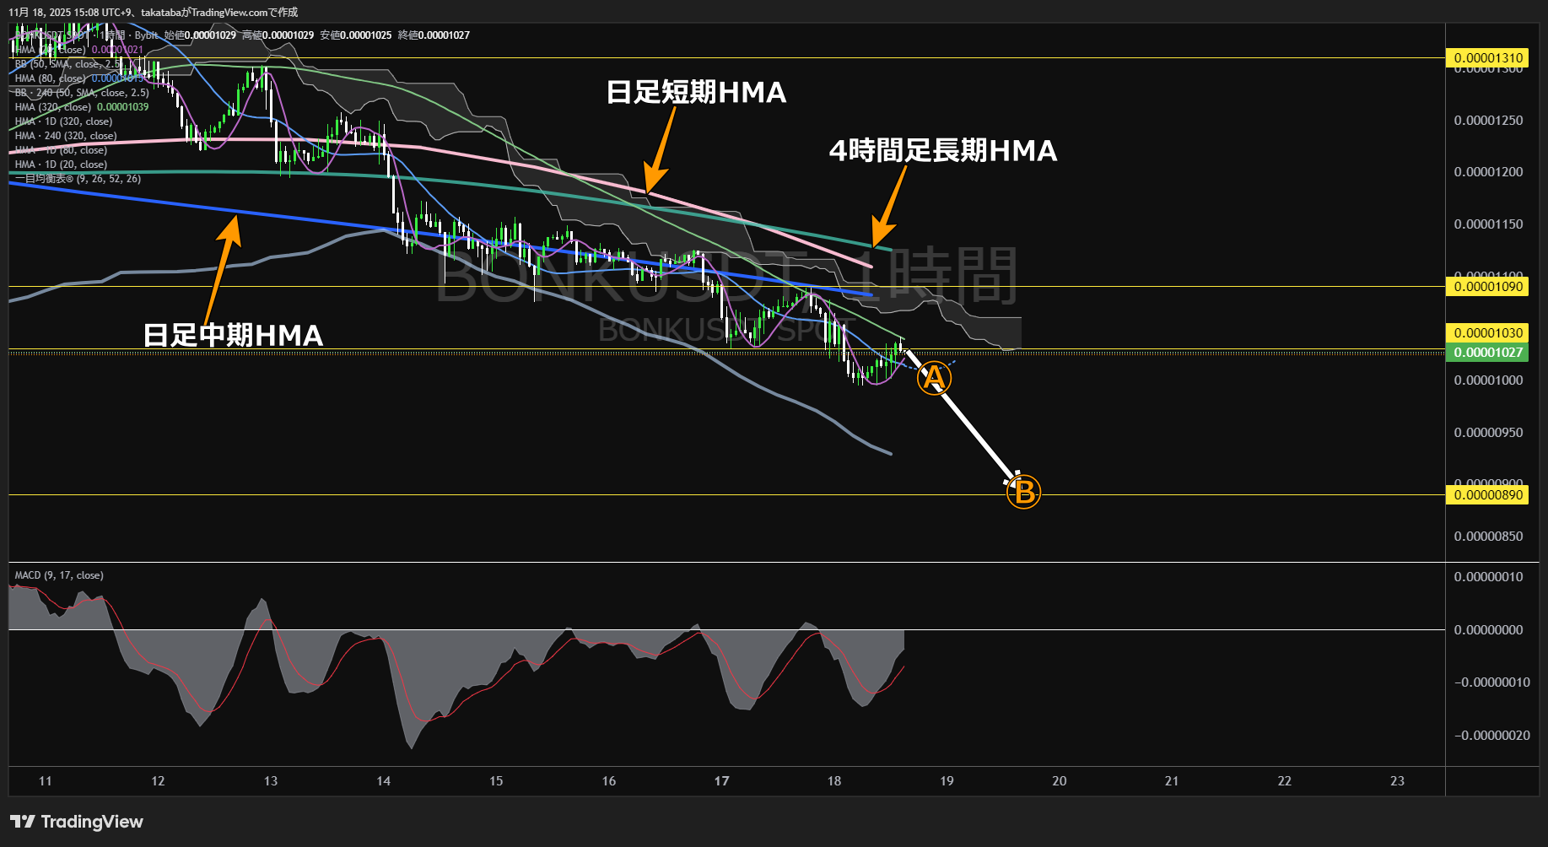The height and width of the screenshot is (847, 1548).
Task: Select the BB · 240 indicator legend row
Action: [x=82, y=93]
